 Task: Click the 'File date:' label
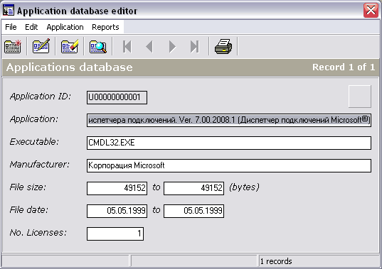click(29, 209)
